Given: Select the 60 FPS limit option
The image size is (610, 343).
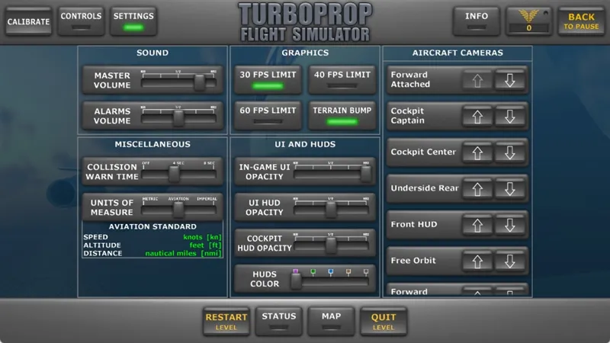Looking at the screenshot, I should coord(268,116).
